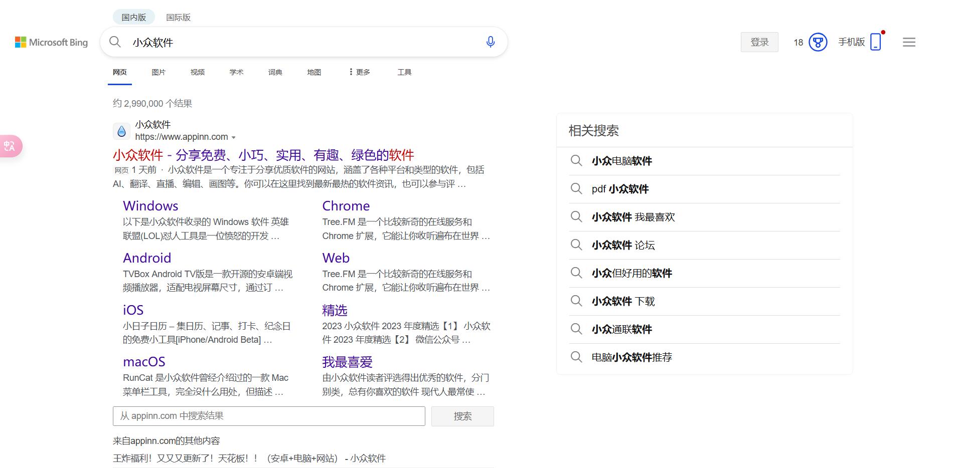
Task: Switch to 国内版 domestic version
Action: (x=133, y=18)
